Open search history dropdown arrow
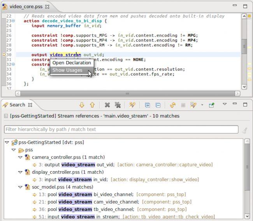Viewport: 253px width, 221px height. 202,105
